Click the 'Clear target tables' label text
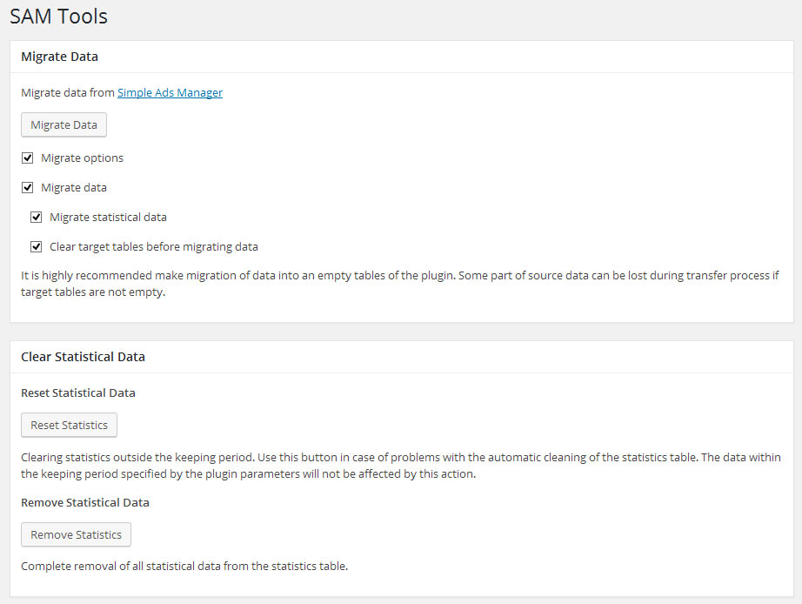The width and height of the screenshot is (802, 604). tap(153, 247)
